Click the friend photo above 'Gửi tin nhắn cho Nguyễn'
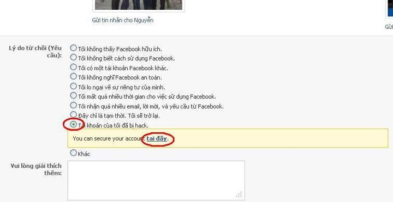393x202 pixels. [139, 5]
